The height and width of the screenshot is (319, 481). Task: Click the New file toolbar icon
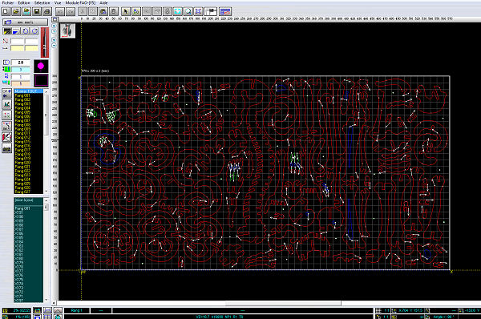[6, 12]
